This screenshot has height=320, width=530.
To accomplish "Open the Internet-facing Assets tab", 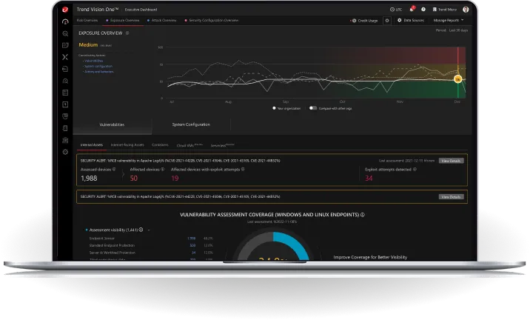I will pyautogui.click(x=127, y=145).
